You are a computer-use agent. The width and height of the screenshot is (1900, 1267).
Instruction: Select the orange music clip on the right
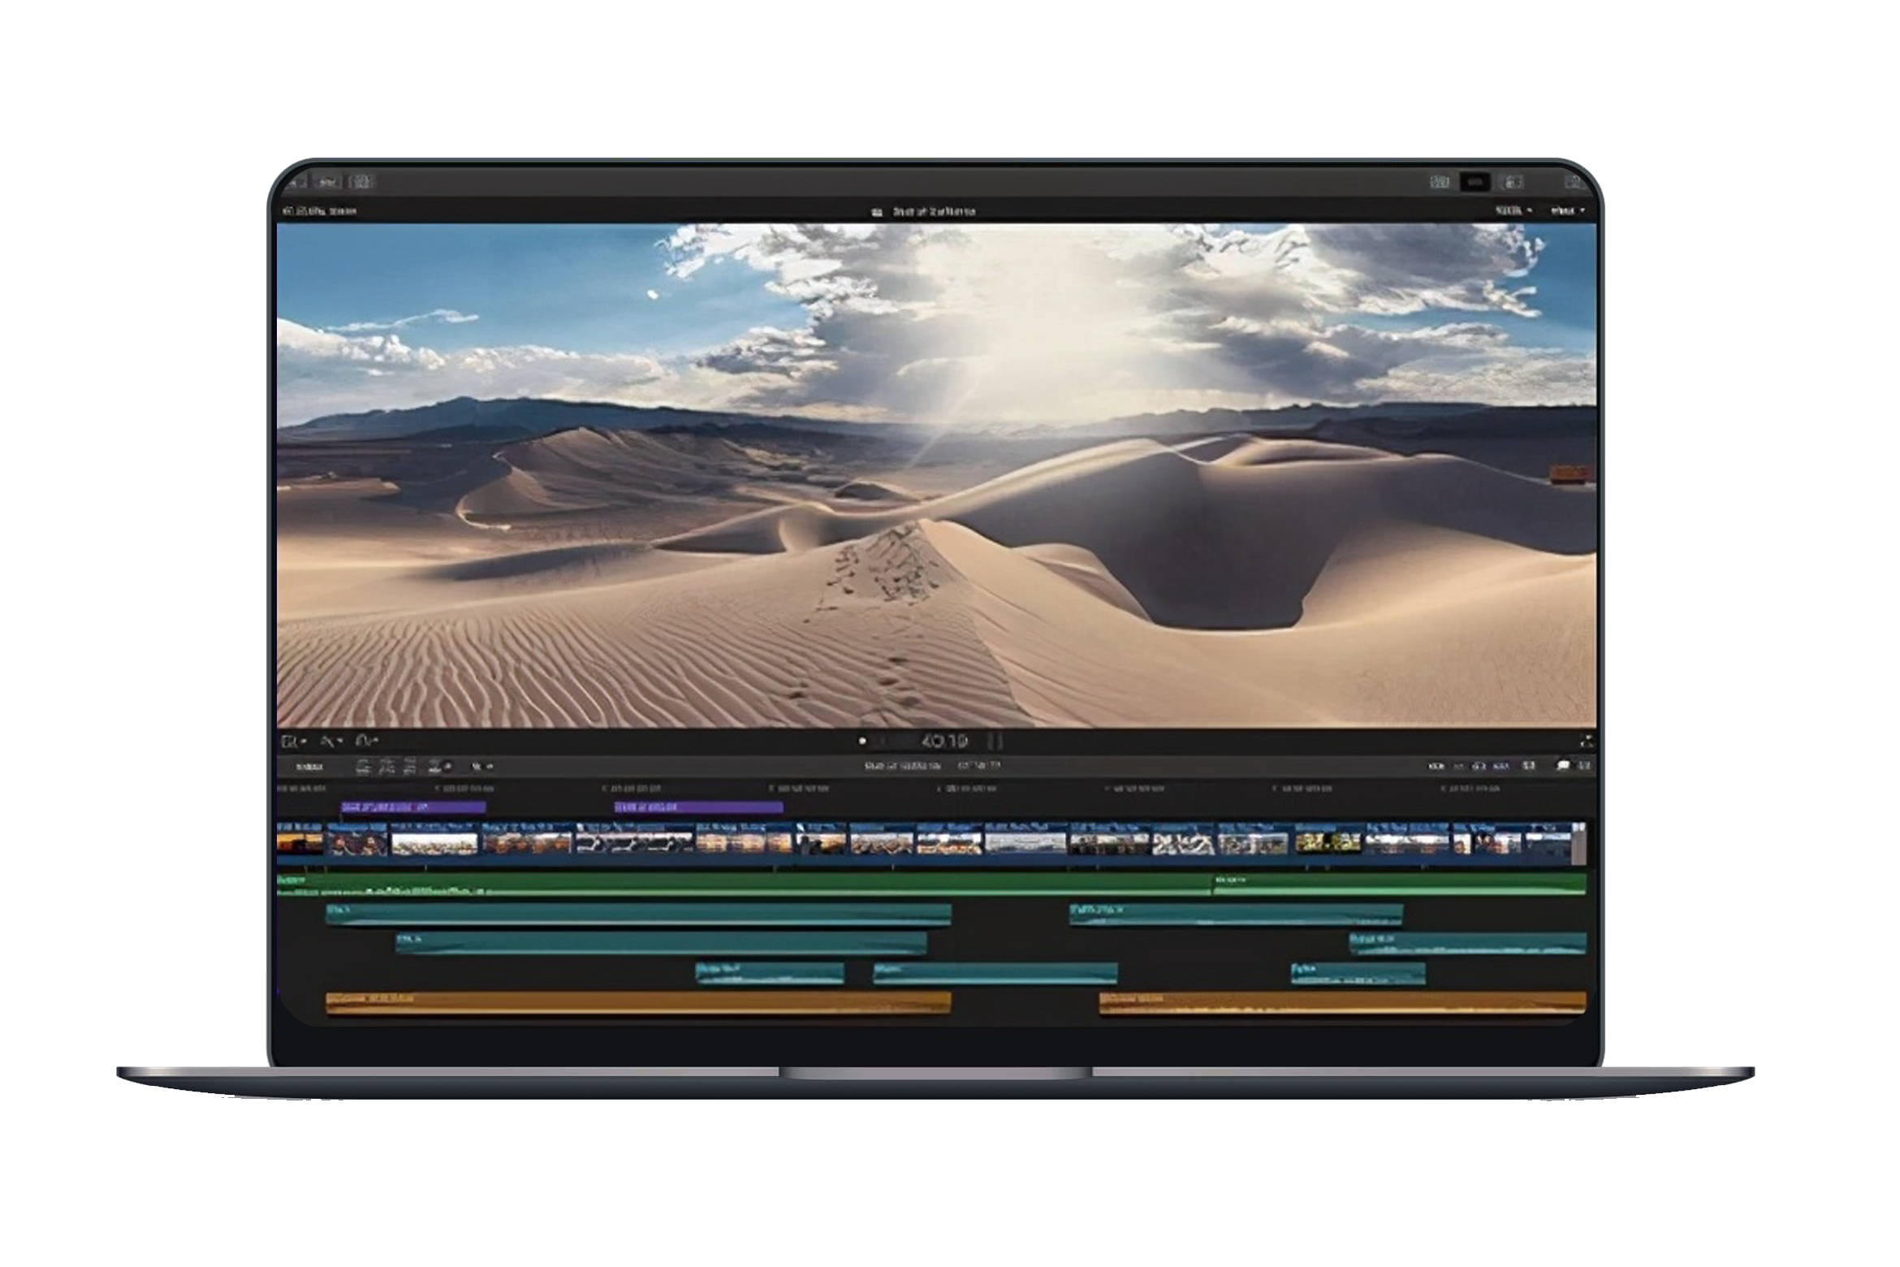pyautogui.click(x=1342, y=1003)
